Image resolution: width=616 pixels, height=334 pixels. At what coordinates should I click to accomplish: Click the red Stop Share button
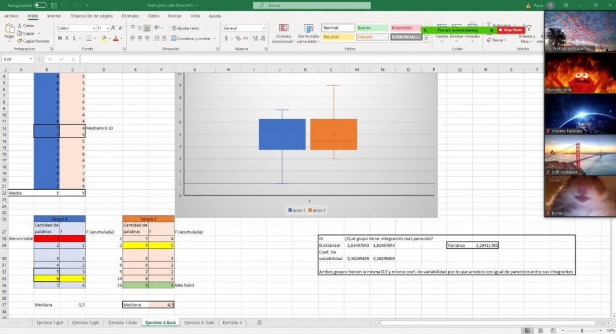pyautogui.click(x=511, y=30)
